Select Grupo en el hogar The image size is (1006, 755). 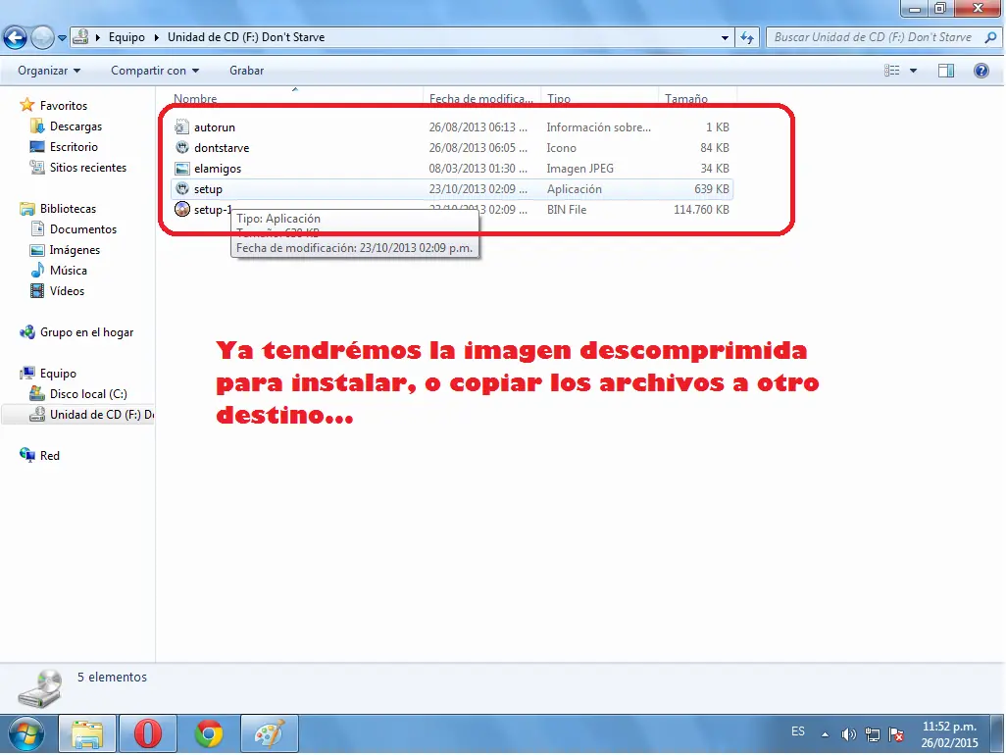pyautogui.click(x=86, y=332)
